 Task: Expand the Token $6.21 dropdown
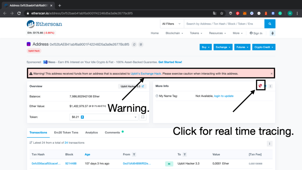pyautogui.click(x=104, y=117)
